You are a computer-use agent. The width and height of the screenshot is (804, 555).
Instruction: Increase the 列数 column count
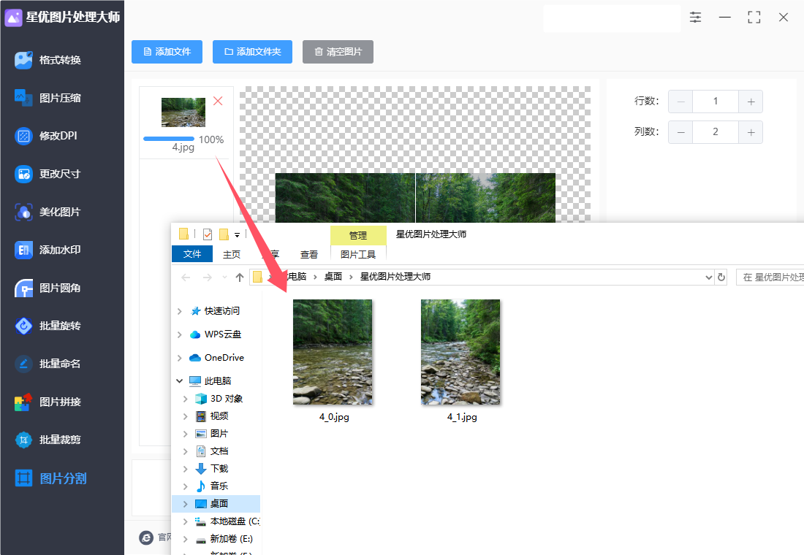click(x=751, y=132)
